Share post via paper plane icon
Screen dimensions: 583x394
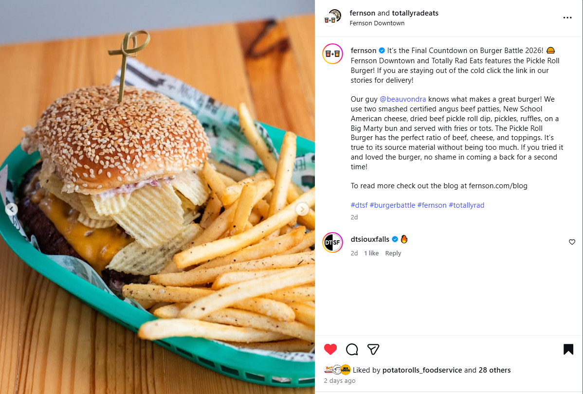[x=373, y=349]
